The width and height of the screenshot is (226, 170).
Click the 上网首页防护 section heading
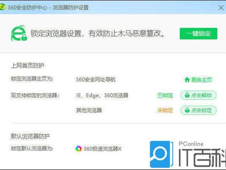[27, 65]
